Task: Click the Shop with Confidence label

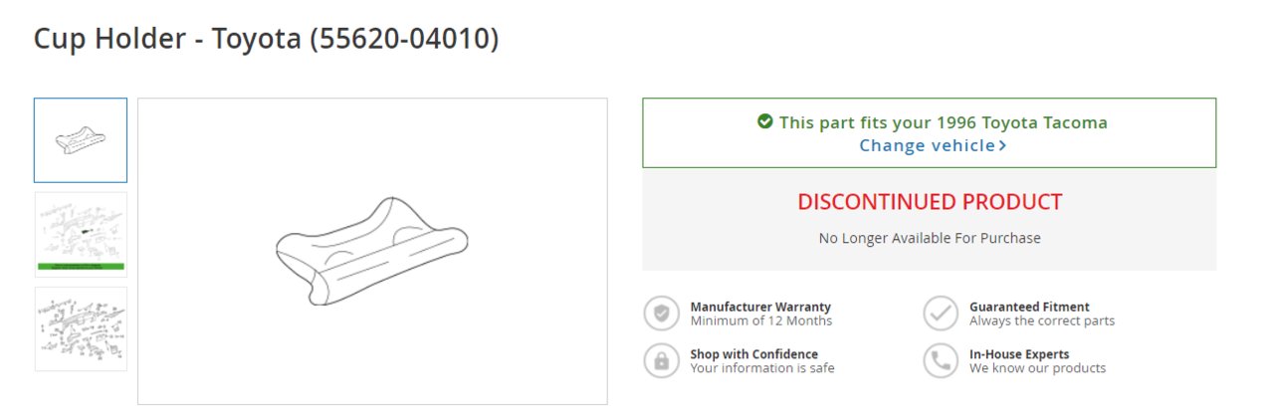Action: click(754, 353)
